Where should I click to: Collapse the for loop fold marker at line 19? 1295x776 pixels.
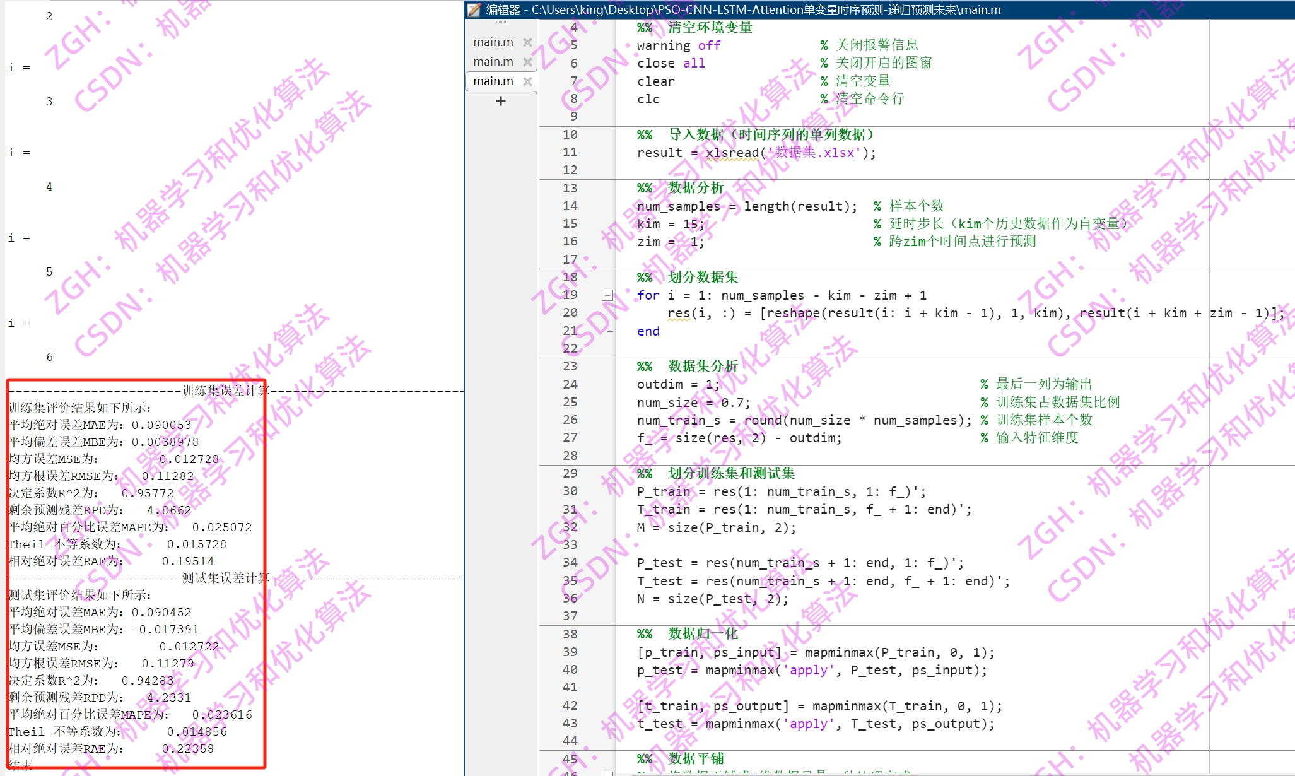tap(607, 295)
